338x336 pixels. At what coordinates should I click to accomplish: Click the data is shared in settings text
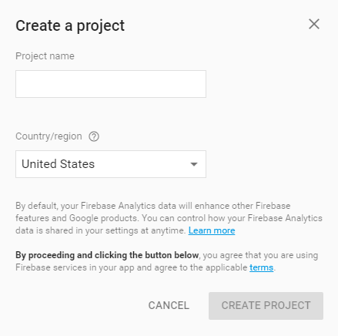click(x=101, y=230)
